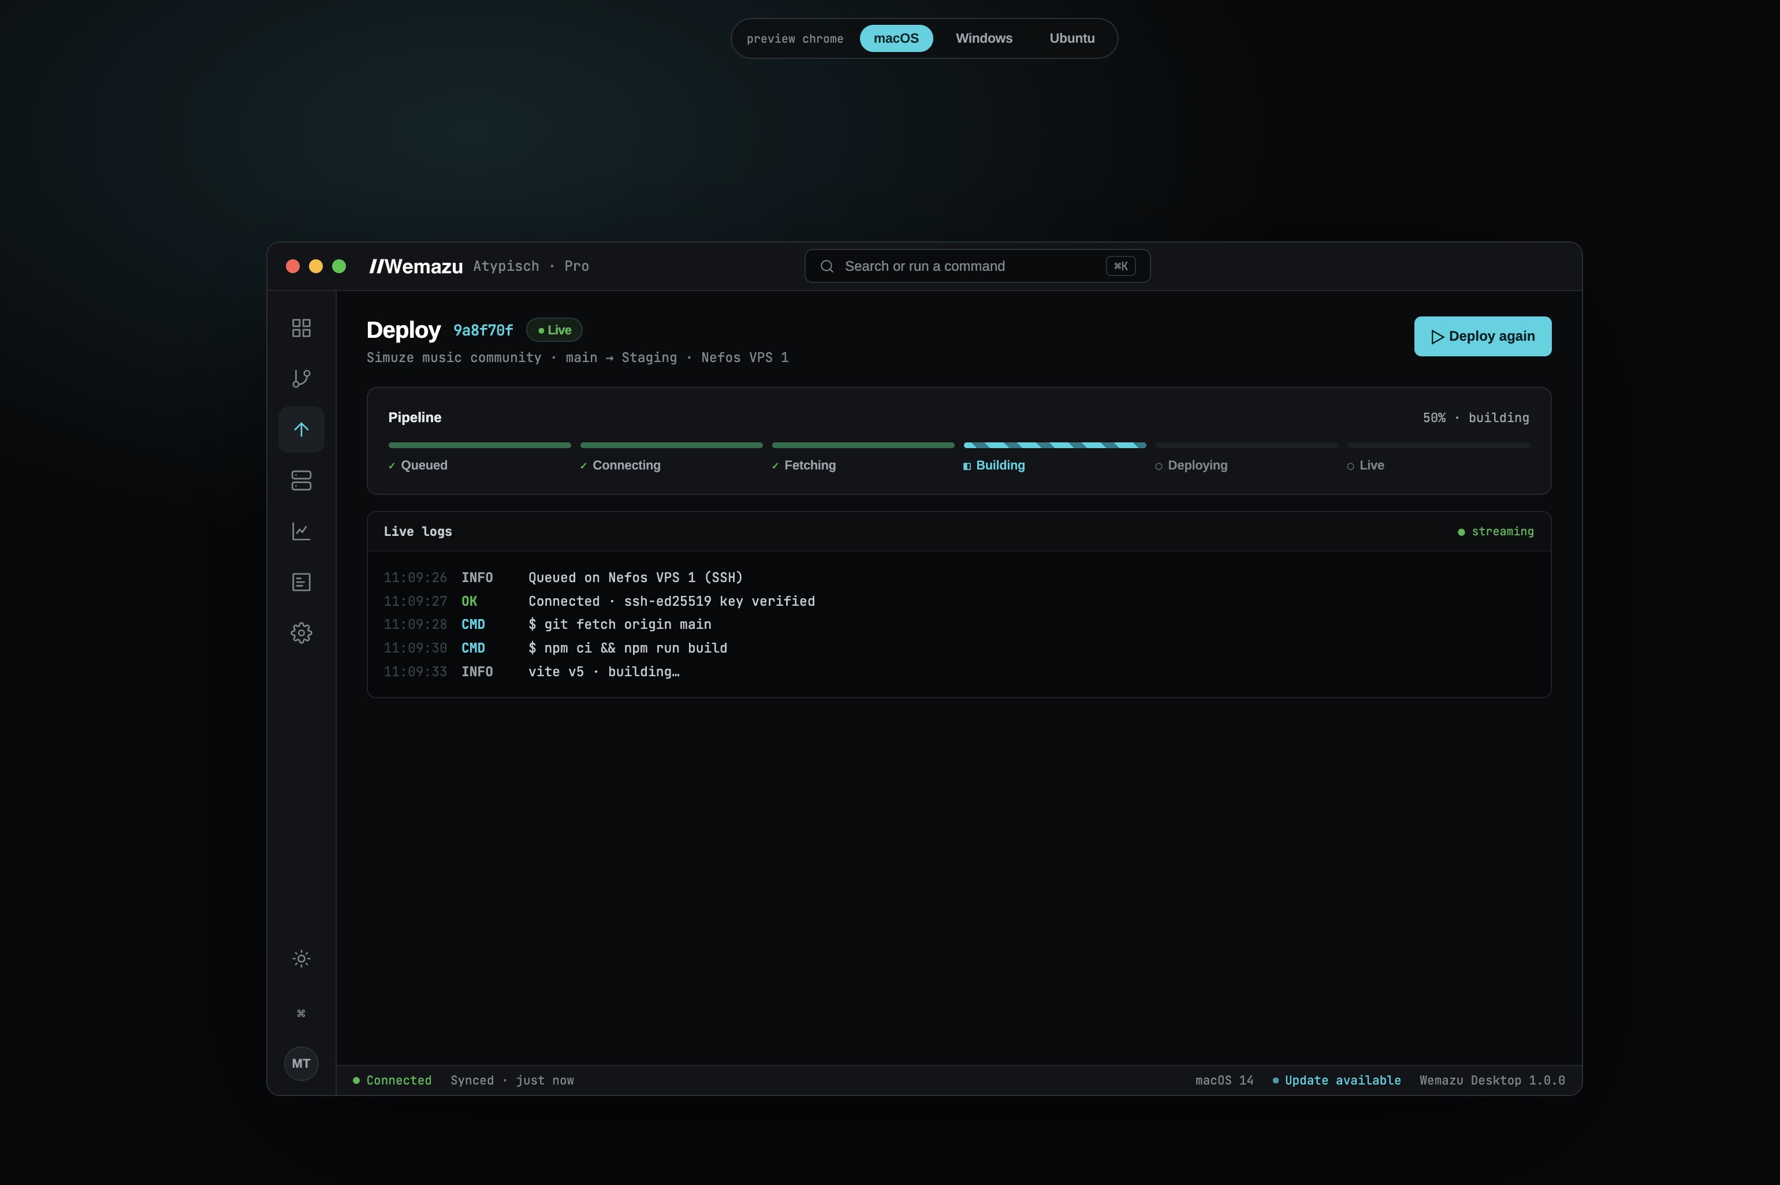Focus the Search or run a command field
The height and width of the screenshot is (1185, 1780).
[x=977, y=266]
